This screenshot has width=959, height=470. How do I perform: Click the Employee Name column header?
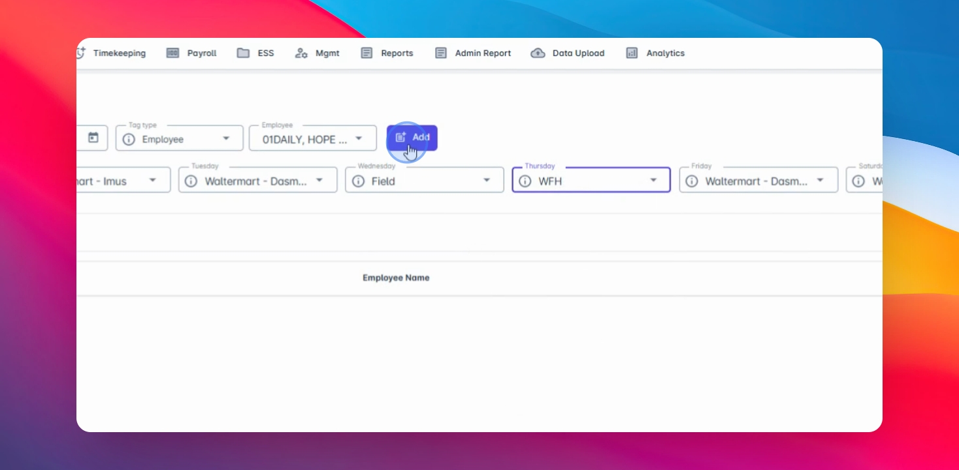click(x=396, y=278)
